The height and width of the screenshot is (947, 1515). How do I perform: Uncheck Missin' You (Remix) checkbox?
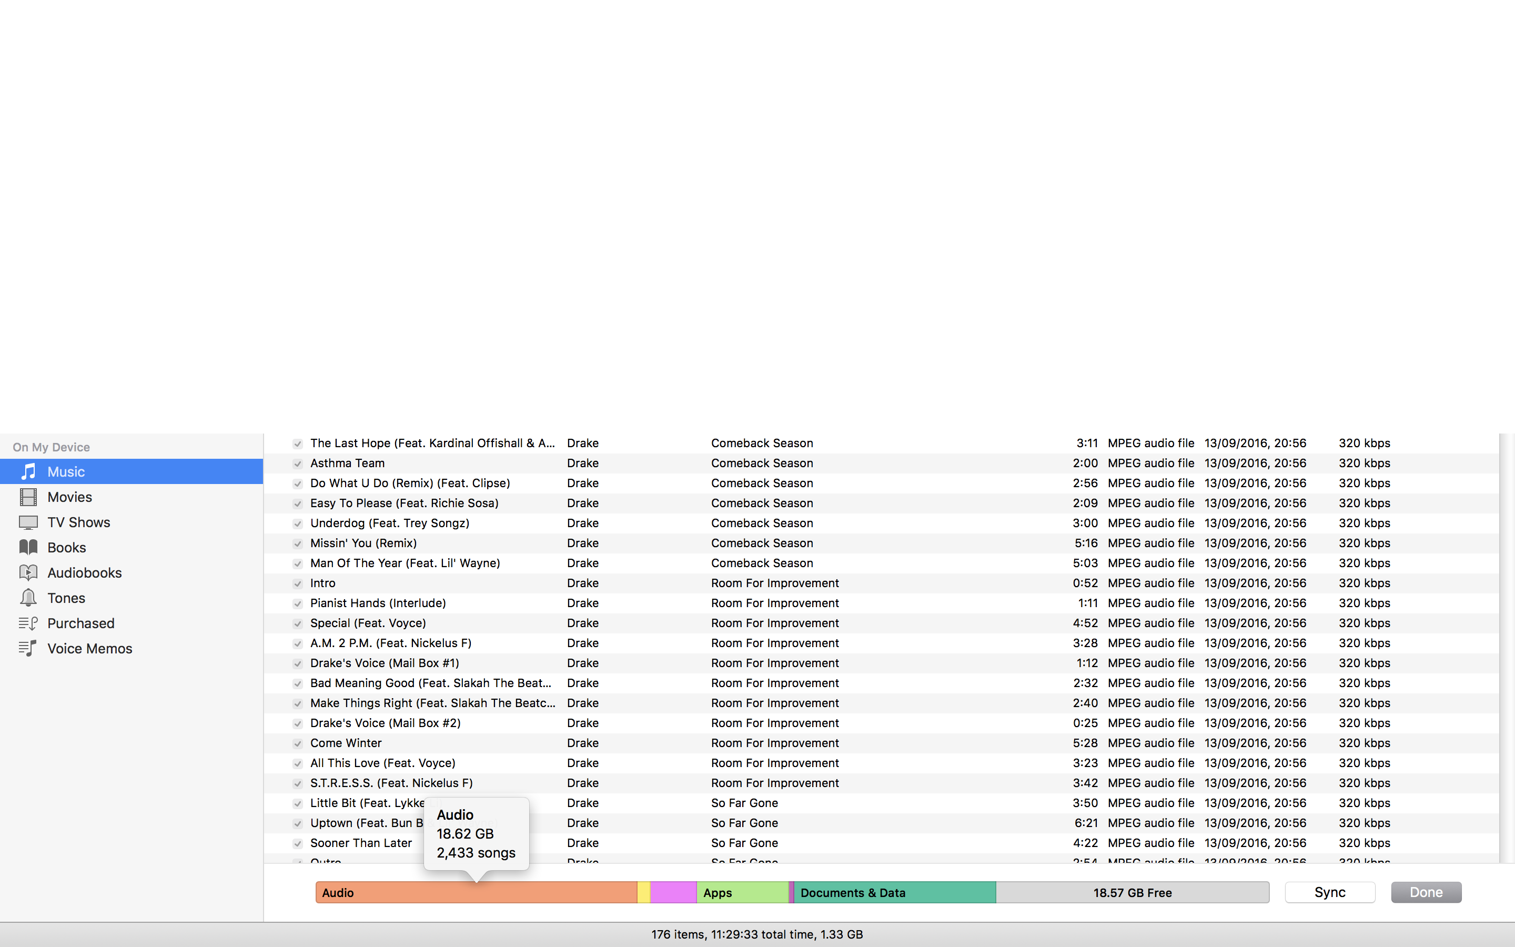298,543
